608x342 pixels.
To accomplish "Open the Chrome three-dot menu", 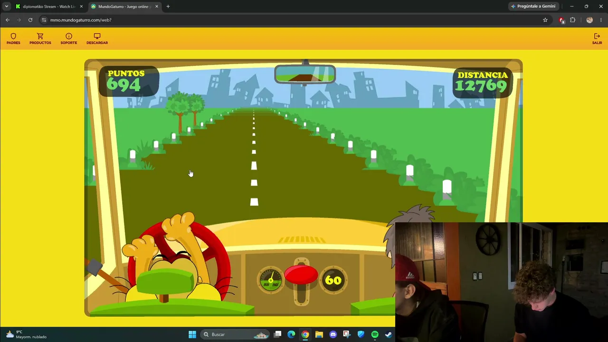I will click(x=601, y=20).
